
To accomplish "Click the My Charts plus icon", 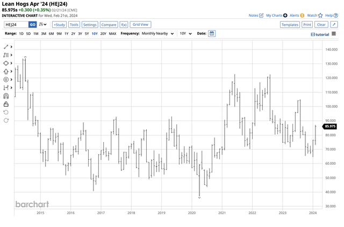I will pyautogui.click(x=285, y=16).
